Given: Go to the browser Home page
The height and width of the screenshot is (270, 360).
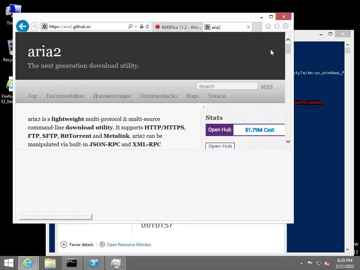Looking at the screenshot, I should point(268,26).
